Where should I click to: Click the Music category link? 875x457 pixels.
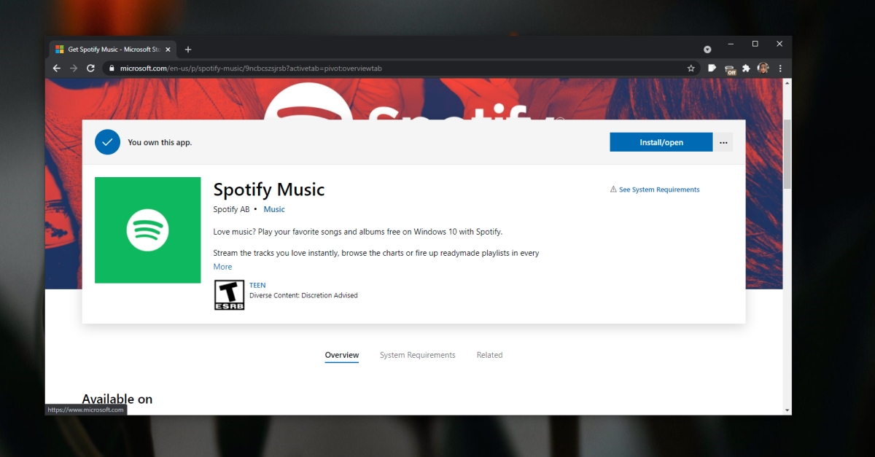(274, 209)
